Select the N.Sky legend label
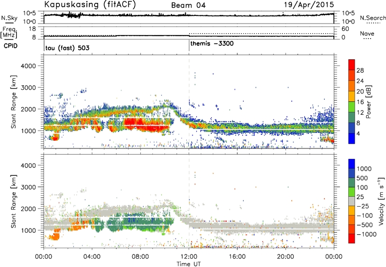The width and height of the screenshot is (386, 267). coord(9,18)
